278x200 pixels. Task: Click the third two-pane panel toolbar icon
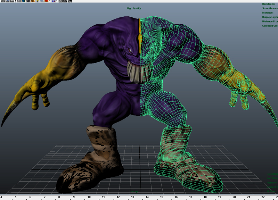tap(12, 1)
